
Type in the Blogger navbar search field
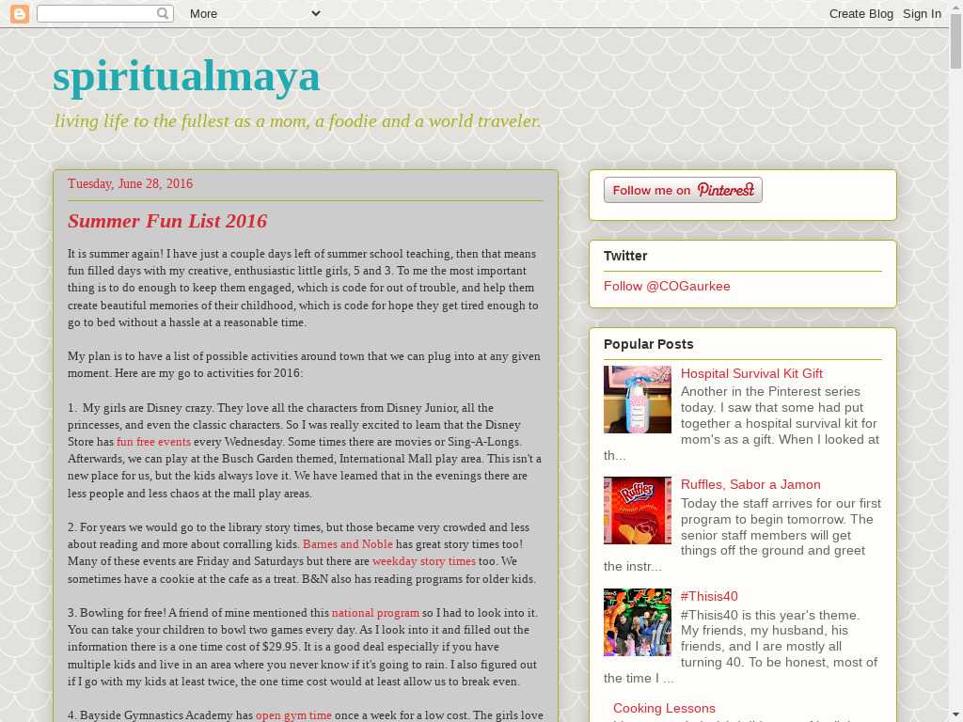96,13
